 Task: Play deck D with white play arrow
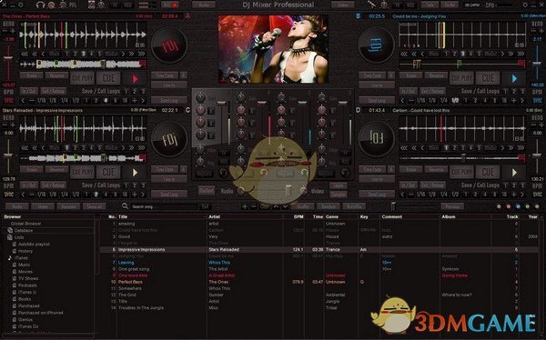pyautogui.click(x=514, y=172)
